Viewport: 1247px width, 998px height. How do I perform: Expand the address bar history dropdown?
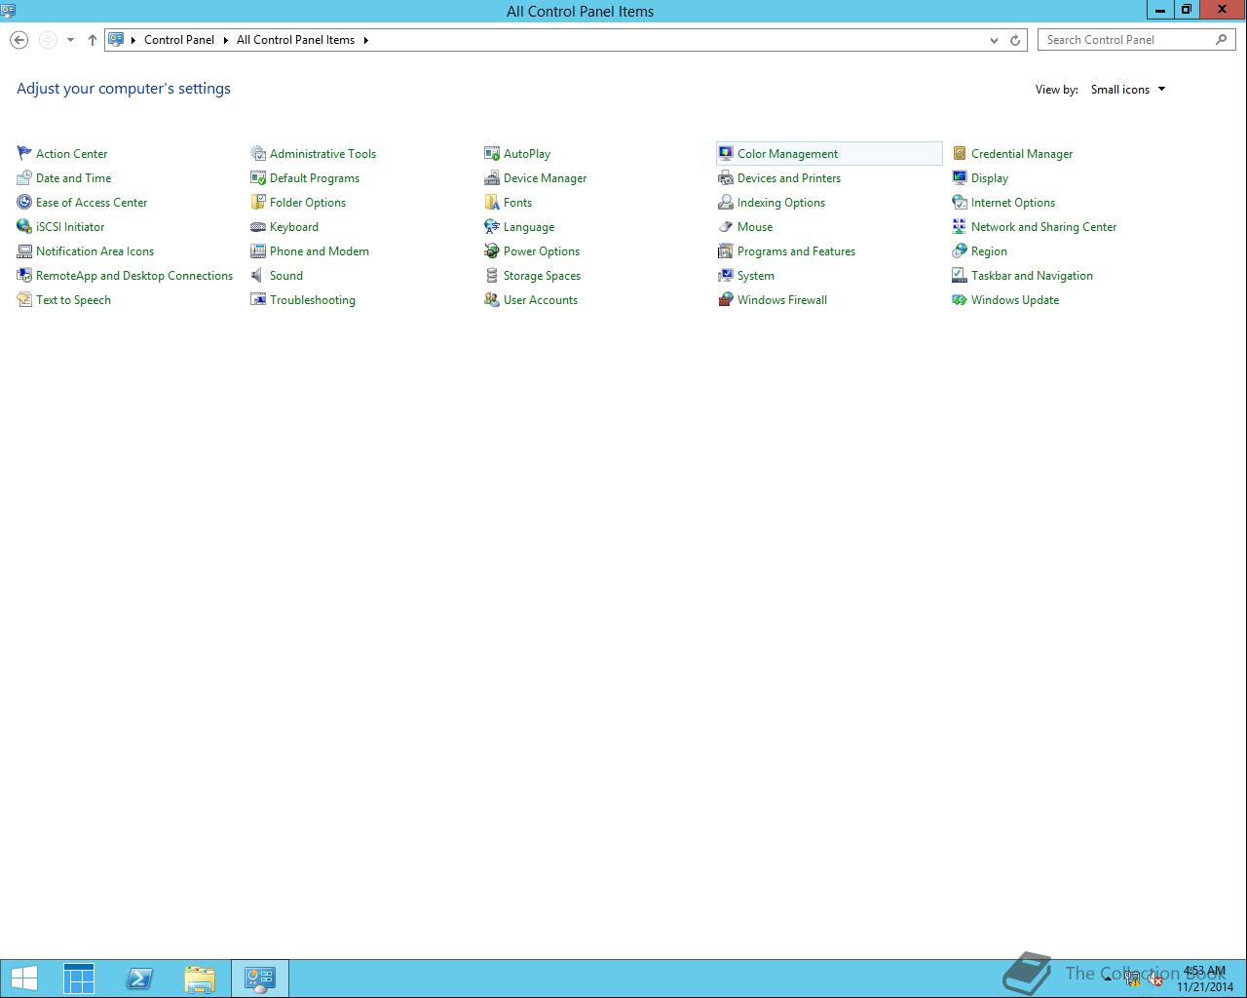pos(994,40)
